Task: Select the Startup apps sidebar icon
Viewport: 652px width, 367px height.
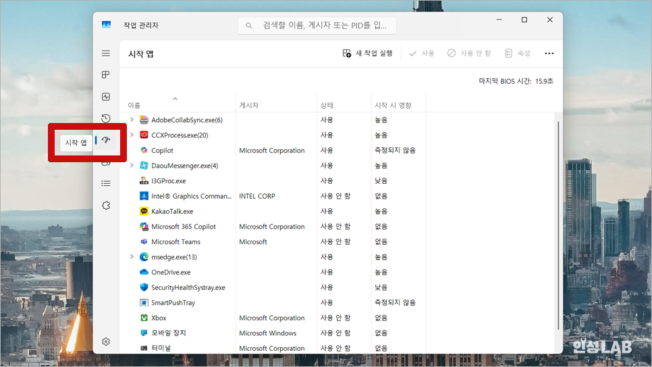Action: coord(106,140)
